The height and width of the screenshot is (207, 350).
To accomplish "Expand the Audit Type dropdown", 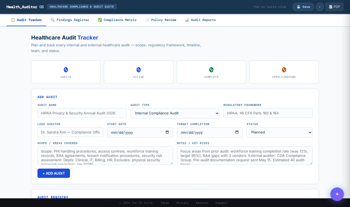I will (175, 113).
